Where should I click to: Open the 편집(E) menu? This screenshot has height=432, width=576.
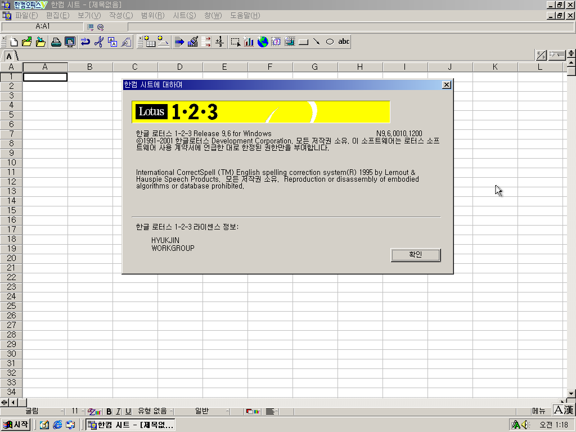click(58, 15)
